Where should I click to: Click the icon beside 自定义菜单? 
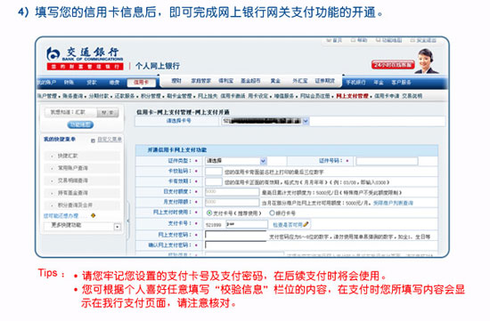[93, 140]
